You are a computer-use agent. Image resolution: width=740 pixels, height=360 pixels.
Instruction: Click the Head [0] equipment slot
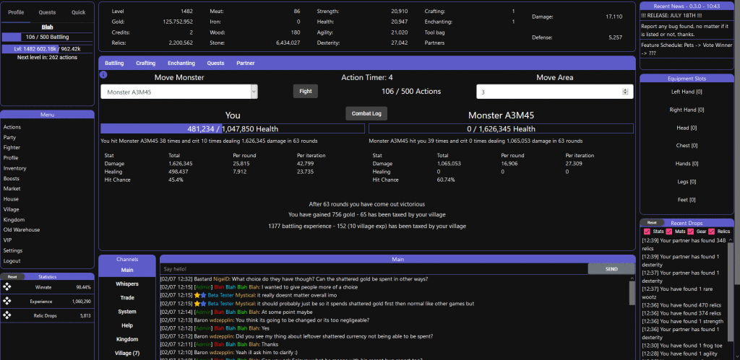(x=687, y=128)
